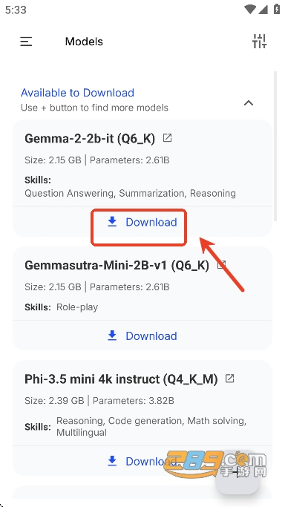Select the Gemma-2-2b-it (Q6_K) card title
The width and height of the screenshot is (285, 507).
pos(90,139)
